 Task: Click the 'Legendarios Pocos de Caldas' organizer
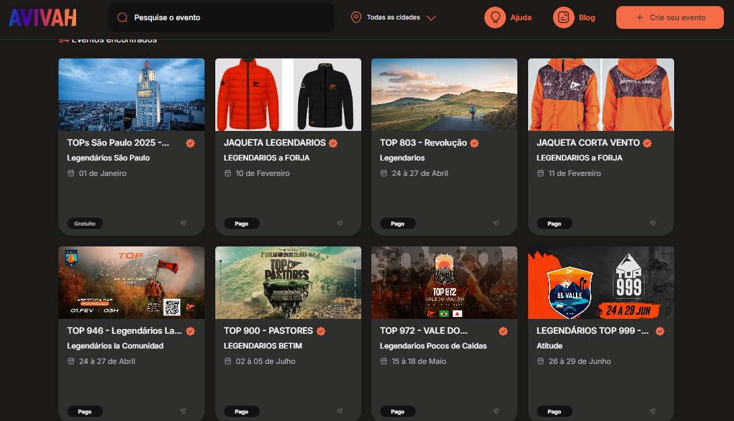coord(433,346)
